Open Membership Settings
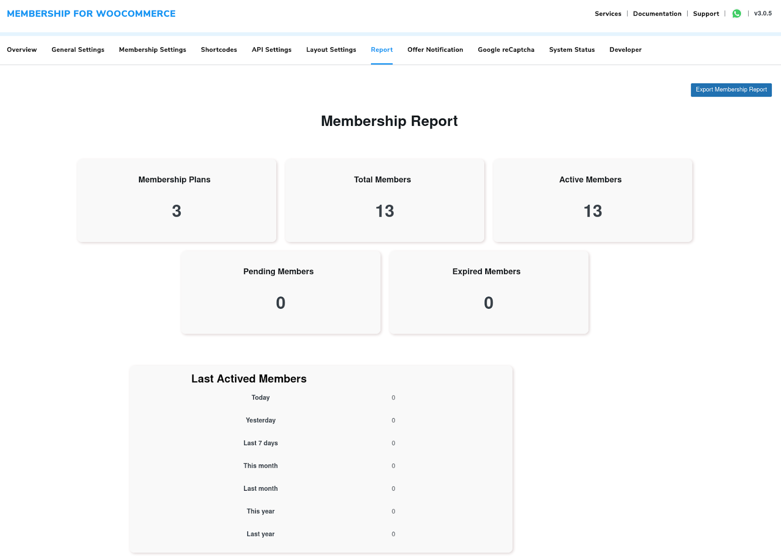 tap(152, 49)
